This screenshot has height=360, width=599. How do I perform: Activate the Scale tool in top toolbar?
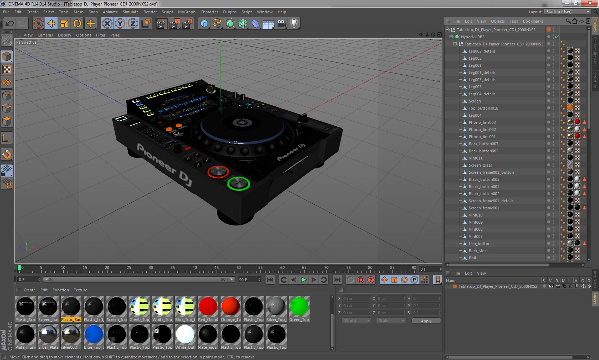tap(64, 23)
